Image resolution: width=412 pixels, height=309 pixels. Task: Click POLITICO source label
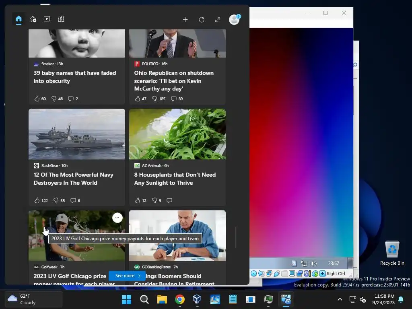pos(150,64)
